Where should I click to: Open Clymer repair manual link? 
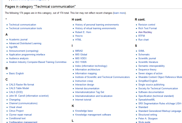(20, 115)
